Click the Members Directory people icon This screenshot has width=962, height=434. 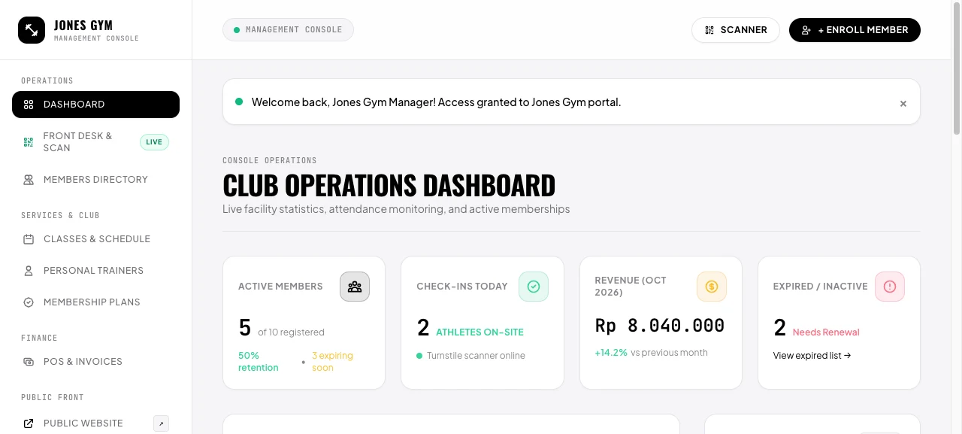[x=29, y=180]
